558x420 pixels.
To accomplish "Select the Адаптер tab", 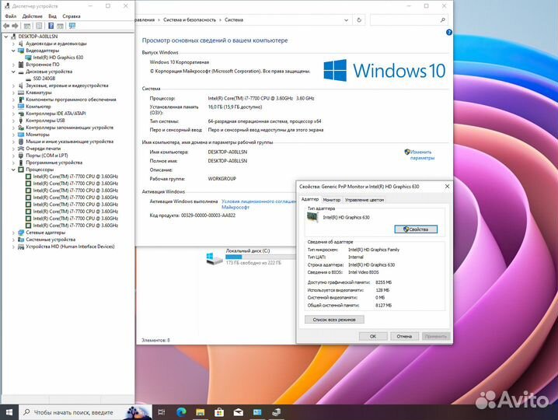I will click(310, 199).
